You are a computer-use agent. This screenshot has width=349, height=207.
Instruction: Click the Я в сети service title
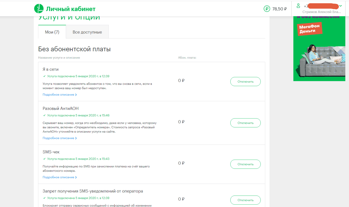[51, 69]
